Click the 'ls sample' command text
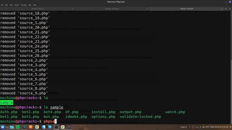Image resolution: width=232 pixels, height=130 pixels. pyautogui.click(x=53, y=107)
